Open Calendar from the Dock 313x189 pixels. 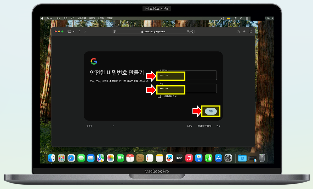coord(130,158)
